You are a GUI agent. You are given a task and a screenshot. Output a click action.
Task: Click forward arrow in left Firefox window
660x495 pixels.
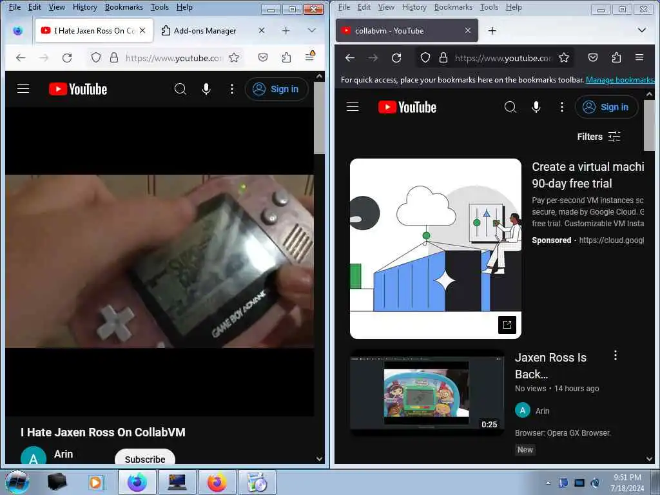point(44,57)
